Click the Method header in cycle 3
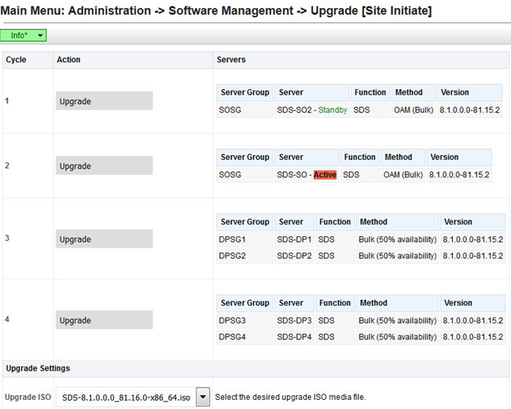This screenshot has width=511, height=409. tap(397, 222)
